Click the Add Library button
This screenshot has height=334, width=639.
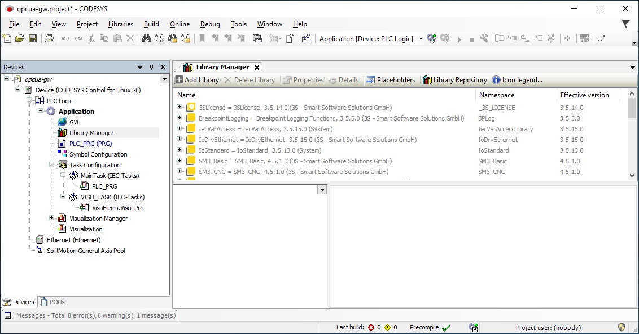click(x=197, y=80)
